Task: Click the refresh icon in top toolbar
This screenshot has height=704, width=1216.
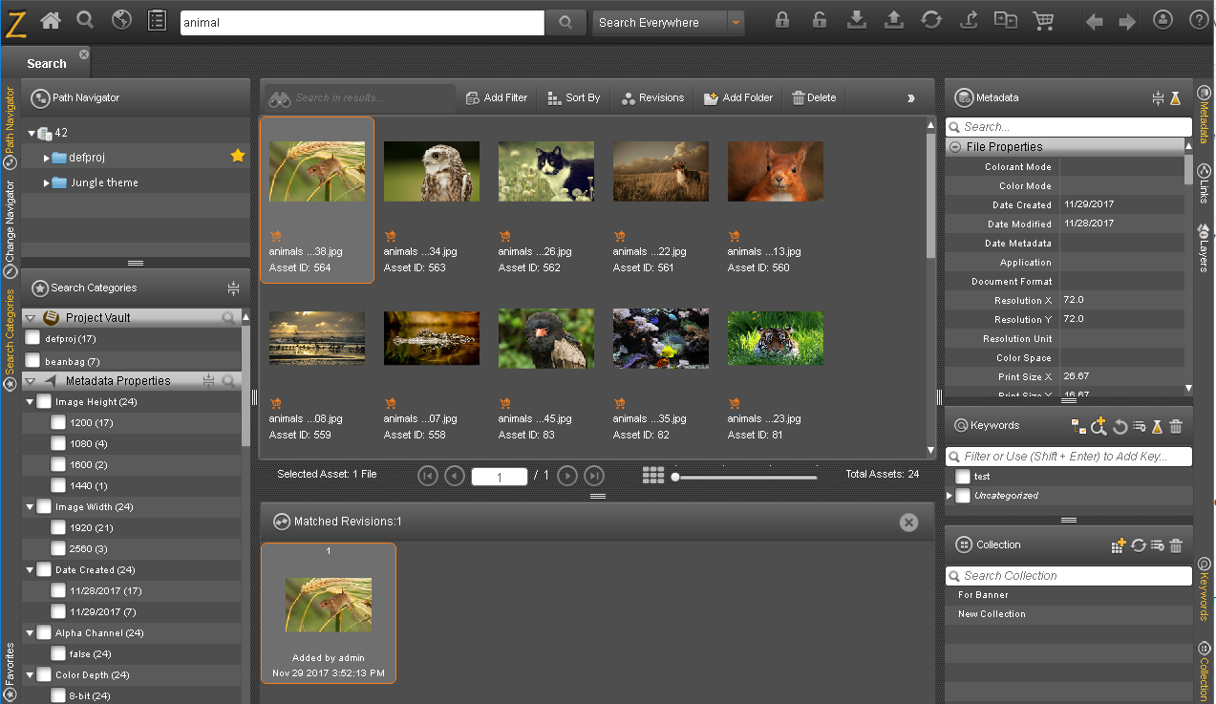Action: point(931,20)
